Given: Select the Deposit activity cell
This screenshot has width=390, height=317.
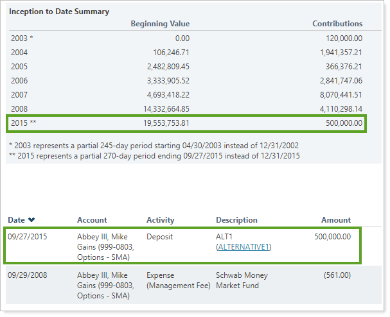Looking at the screenshot, I should click(x=160, y=236).
